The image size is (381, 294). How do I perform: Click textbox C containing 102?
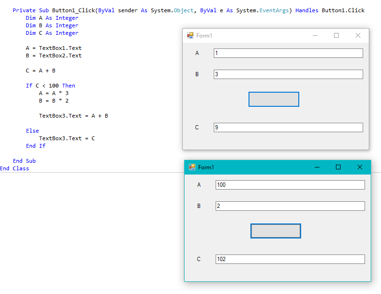290,259
